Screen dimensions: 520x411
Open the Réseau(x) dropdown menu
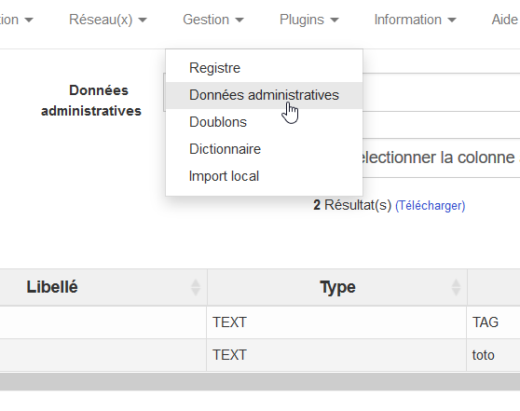107,20
